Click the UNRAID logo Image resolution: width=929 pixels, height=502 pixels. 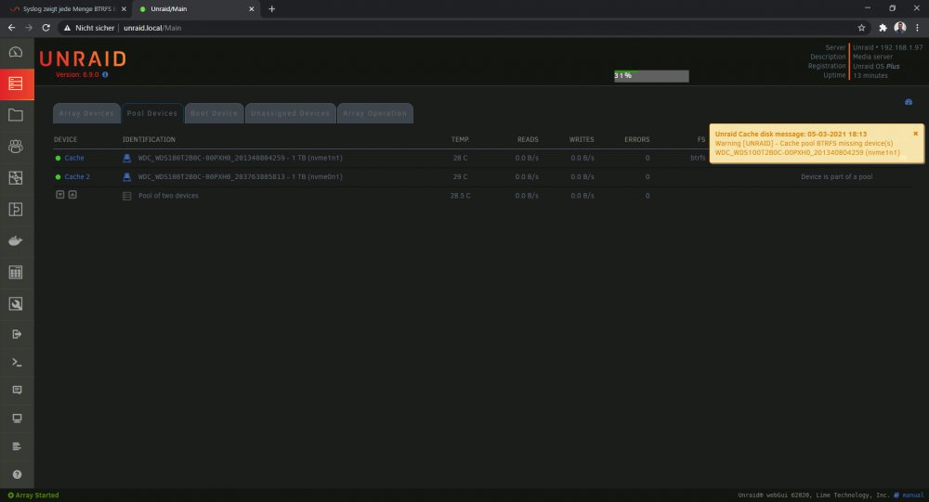(x=83, y=58)
